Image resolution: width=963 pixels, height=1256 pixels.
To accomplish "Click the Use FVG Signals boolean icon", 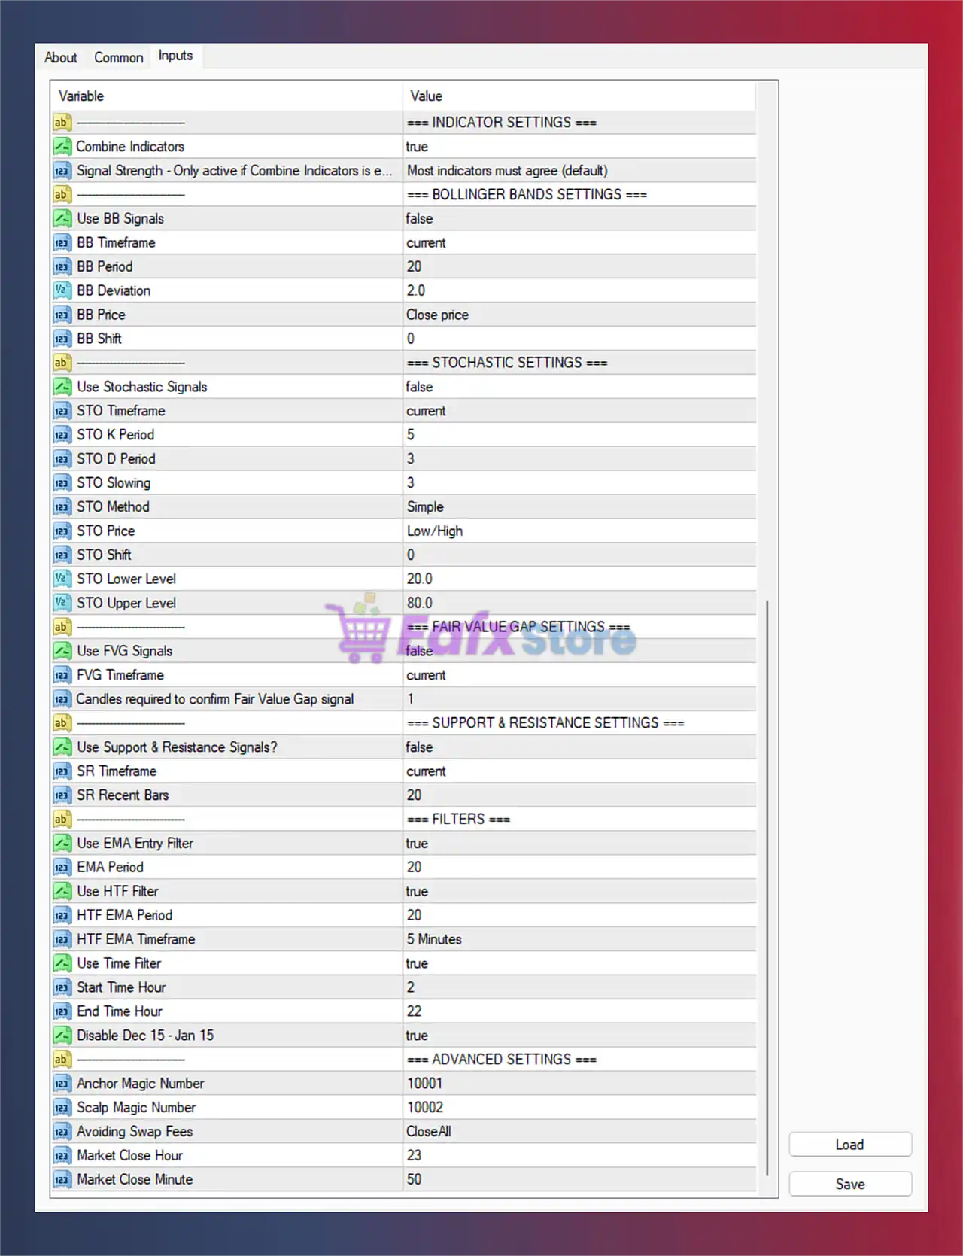I will 62,651.
